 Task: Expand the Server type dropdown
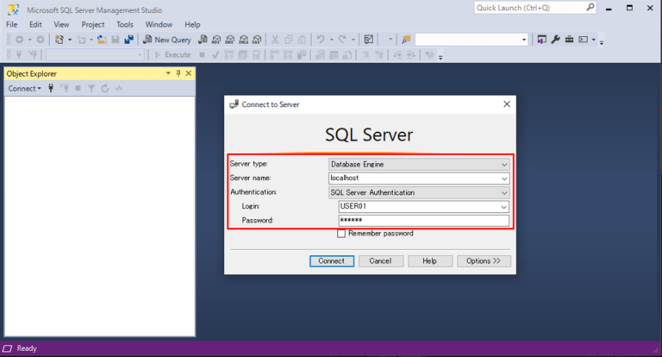504,164
